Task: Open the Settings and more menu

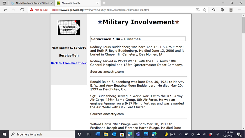Action: (240, 10)
